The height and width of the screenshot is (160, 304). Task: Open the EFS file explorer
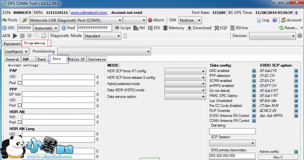pos(154,28)
